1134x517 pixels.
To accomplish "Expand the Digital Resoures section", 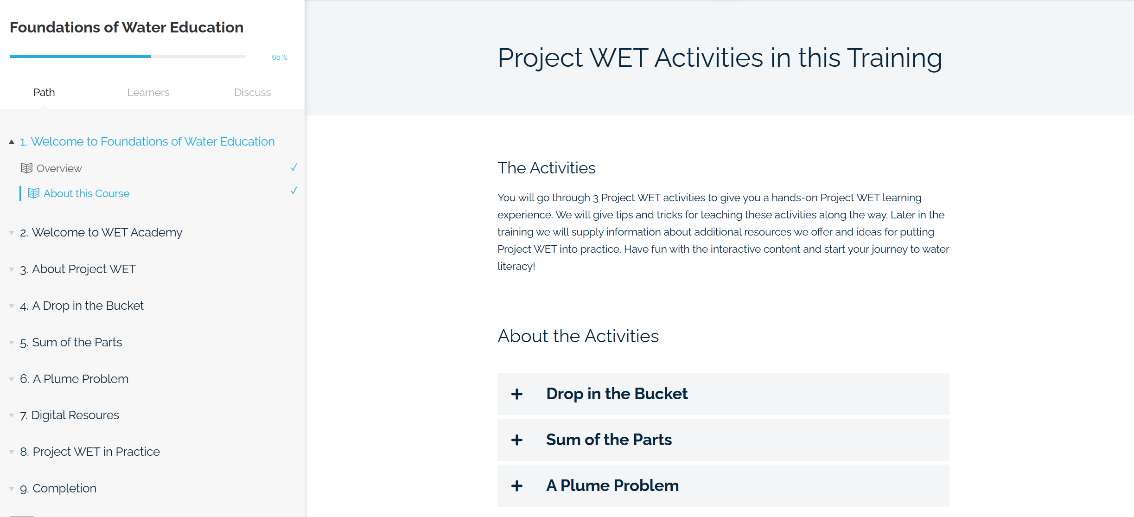I will (75, 415).
